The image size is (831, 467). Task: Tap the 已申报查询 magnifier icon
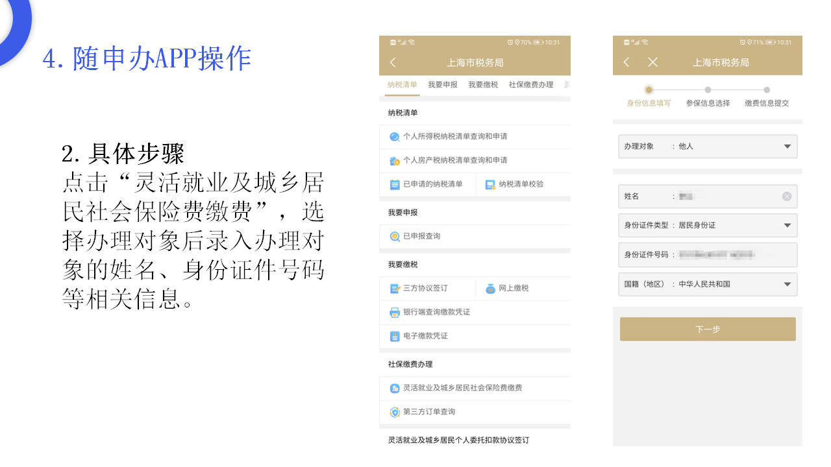(394, 237)
